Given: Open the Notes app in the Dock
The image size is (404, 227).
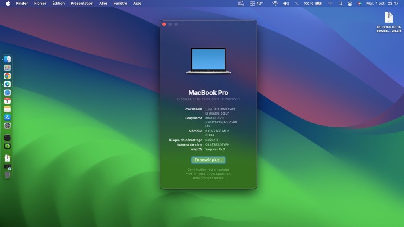Looking at the screenshot, I should (7, 109).
